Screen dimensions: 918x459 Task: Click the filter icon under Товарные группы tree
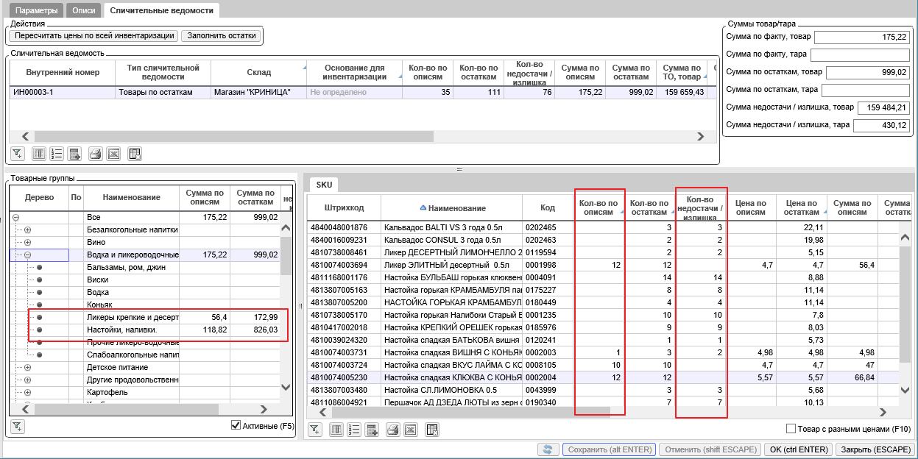18,426
